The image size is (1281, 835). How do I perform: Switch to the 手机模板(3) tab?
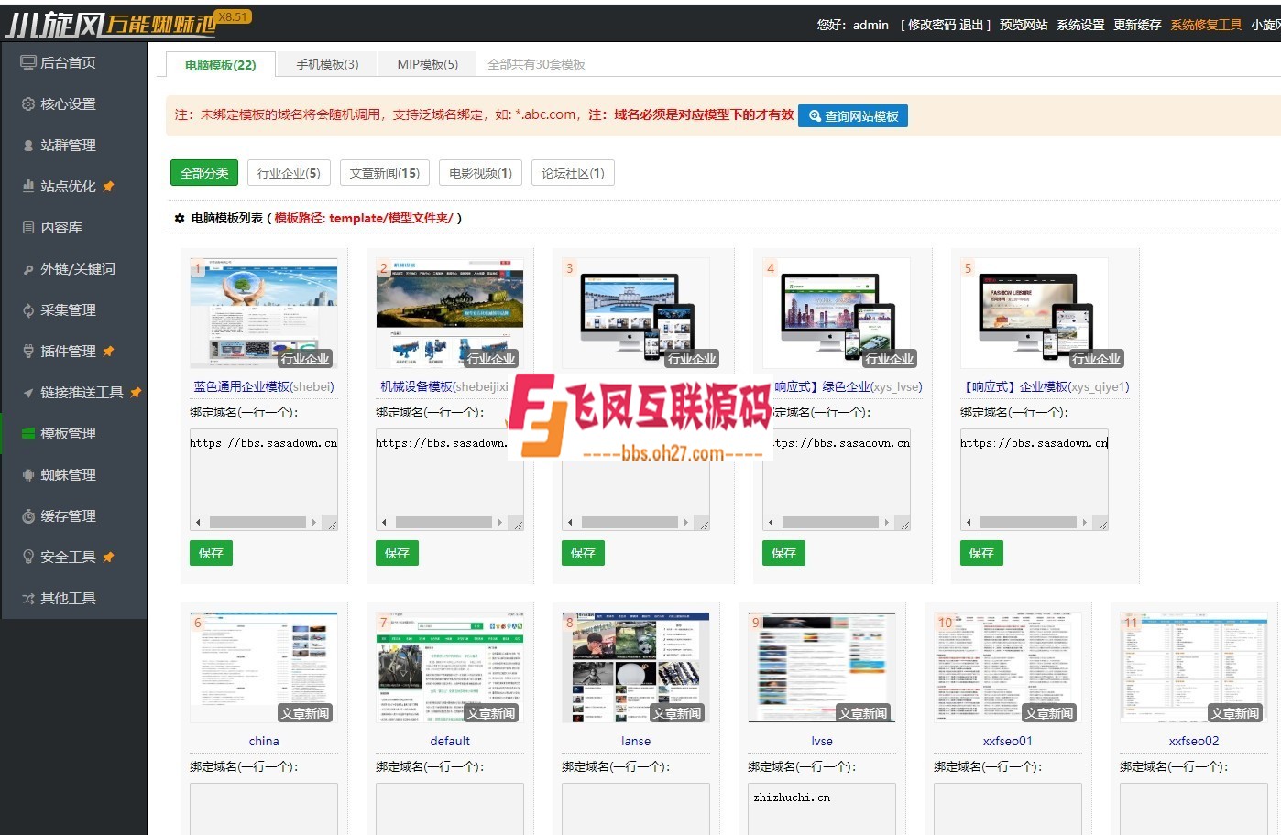(x=327, y=64)
